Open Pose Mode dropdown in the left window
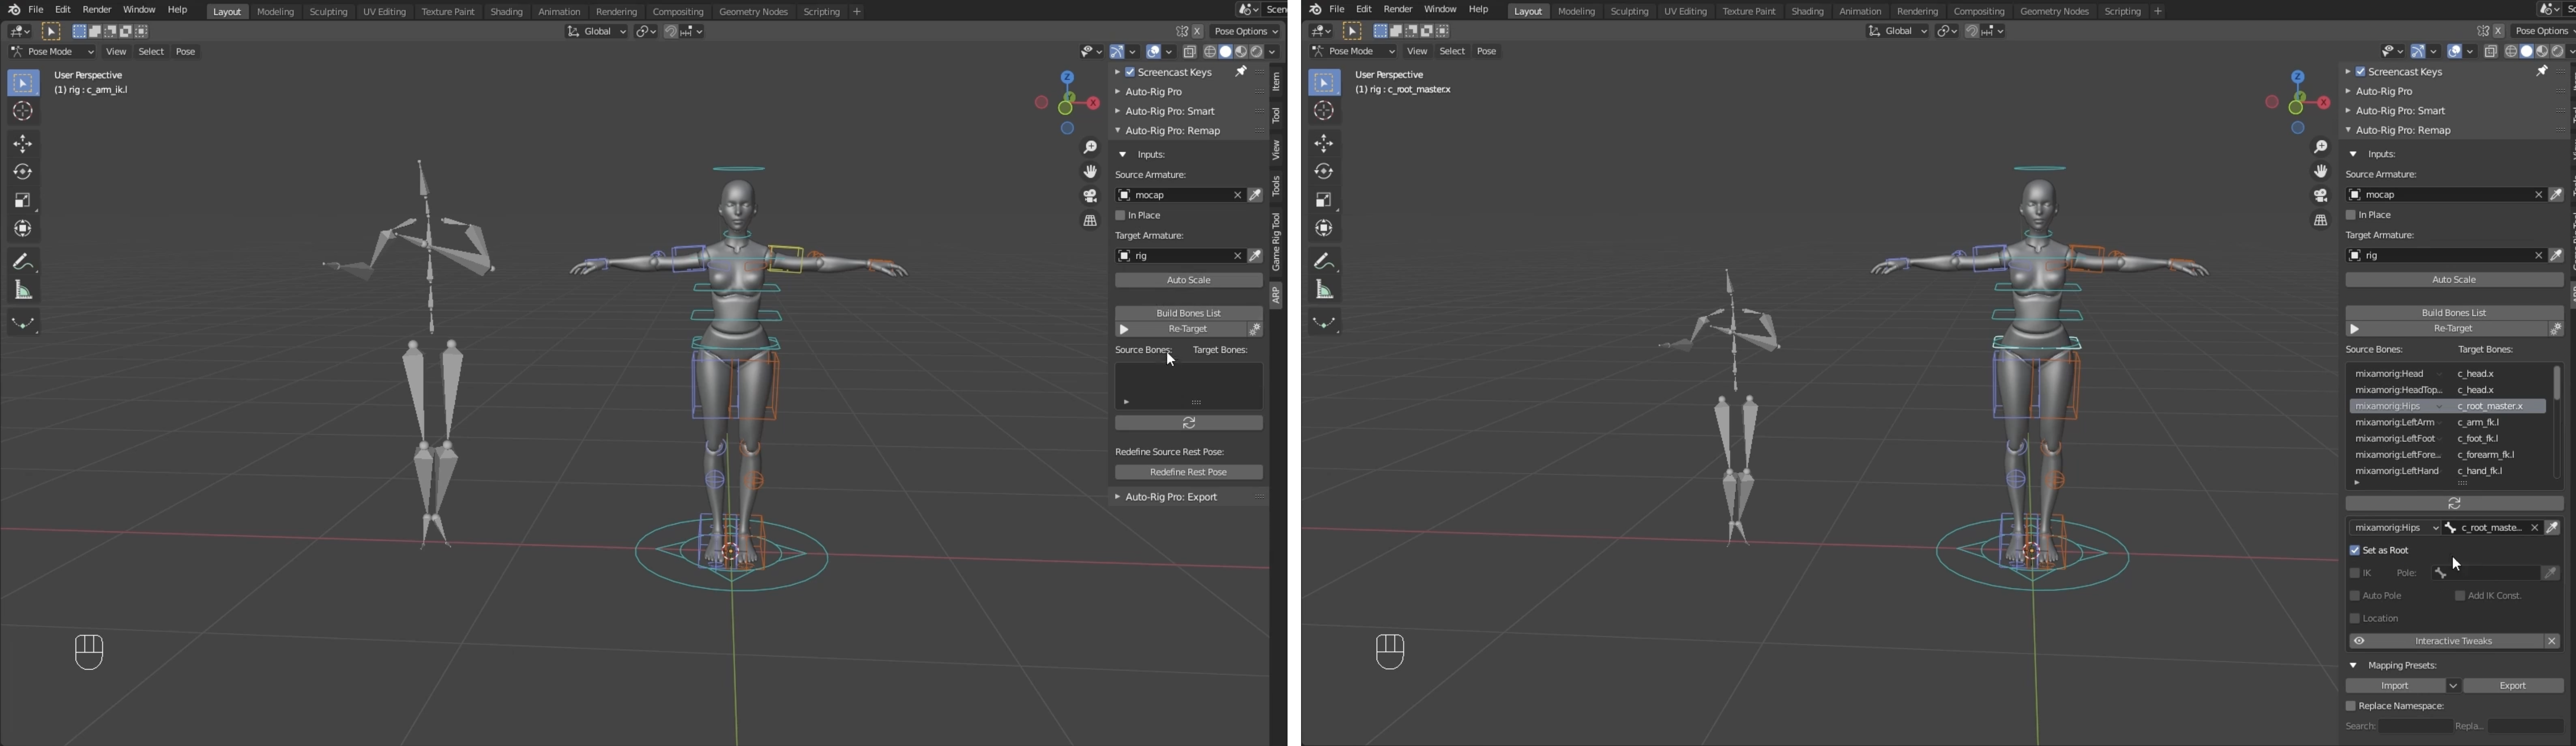2576x746 pixels. 52,52
